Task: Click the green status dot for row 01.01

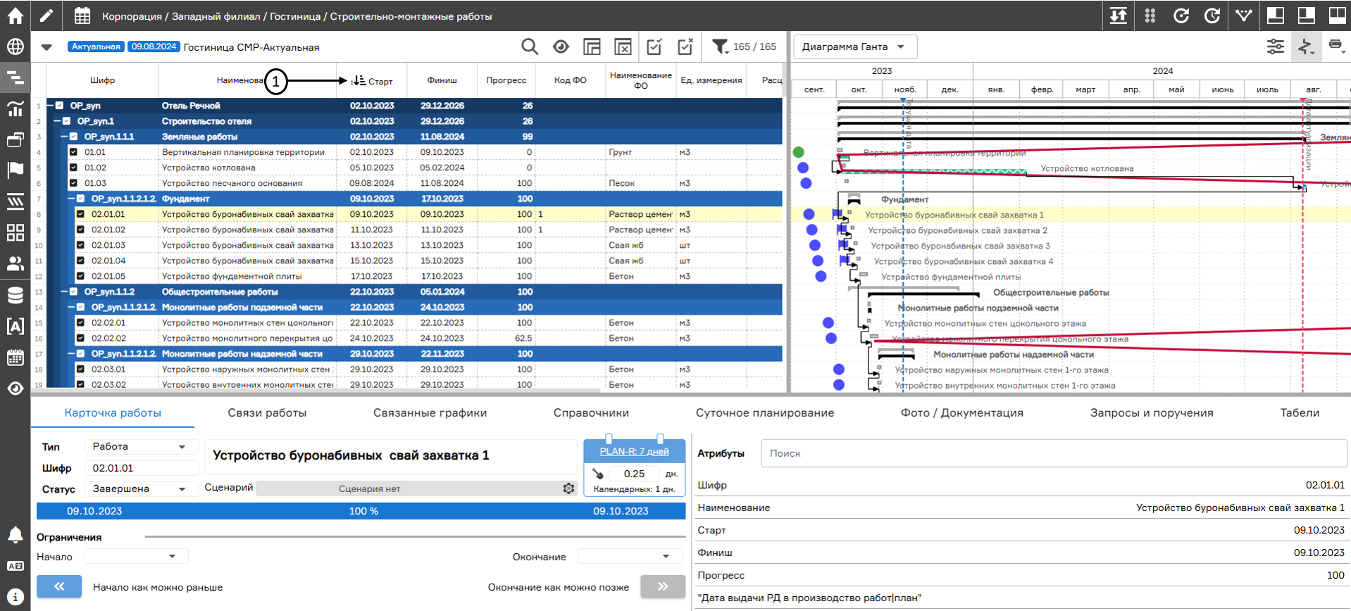Action: point(798,152)
